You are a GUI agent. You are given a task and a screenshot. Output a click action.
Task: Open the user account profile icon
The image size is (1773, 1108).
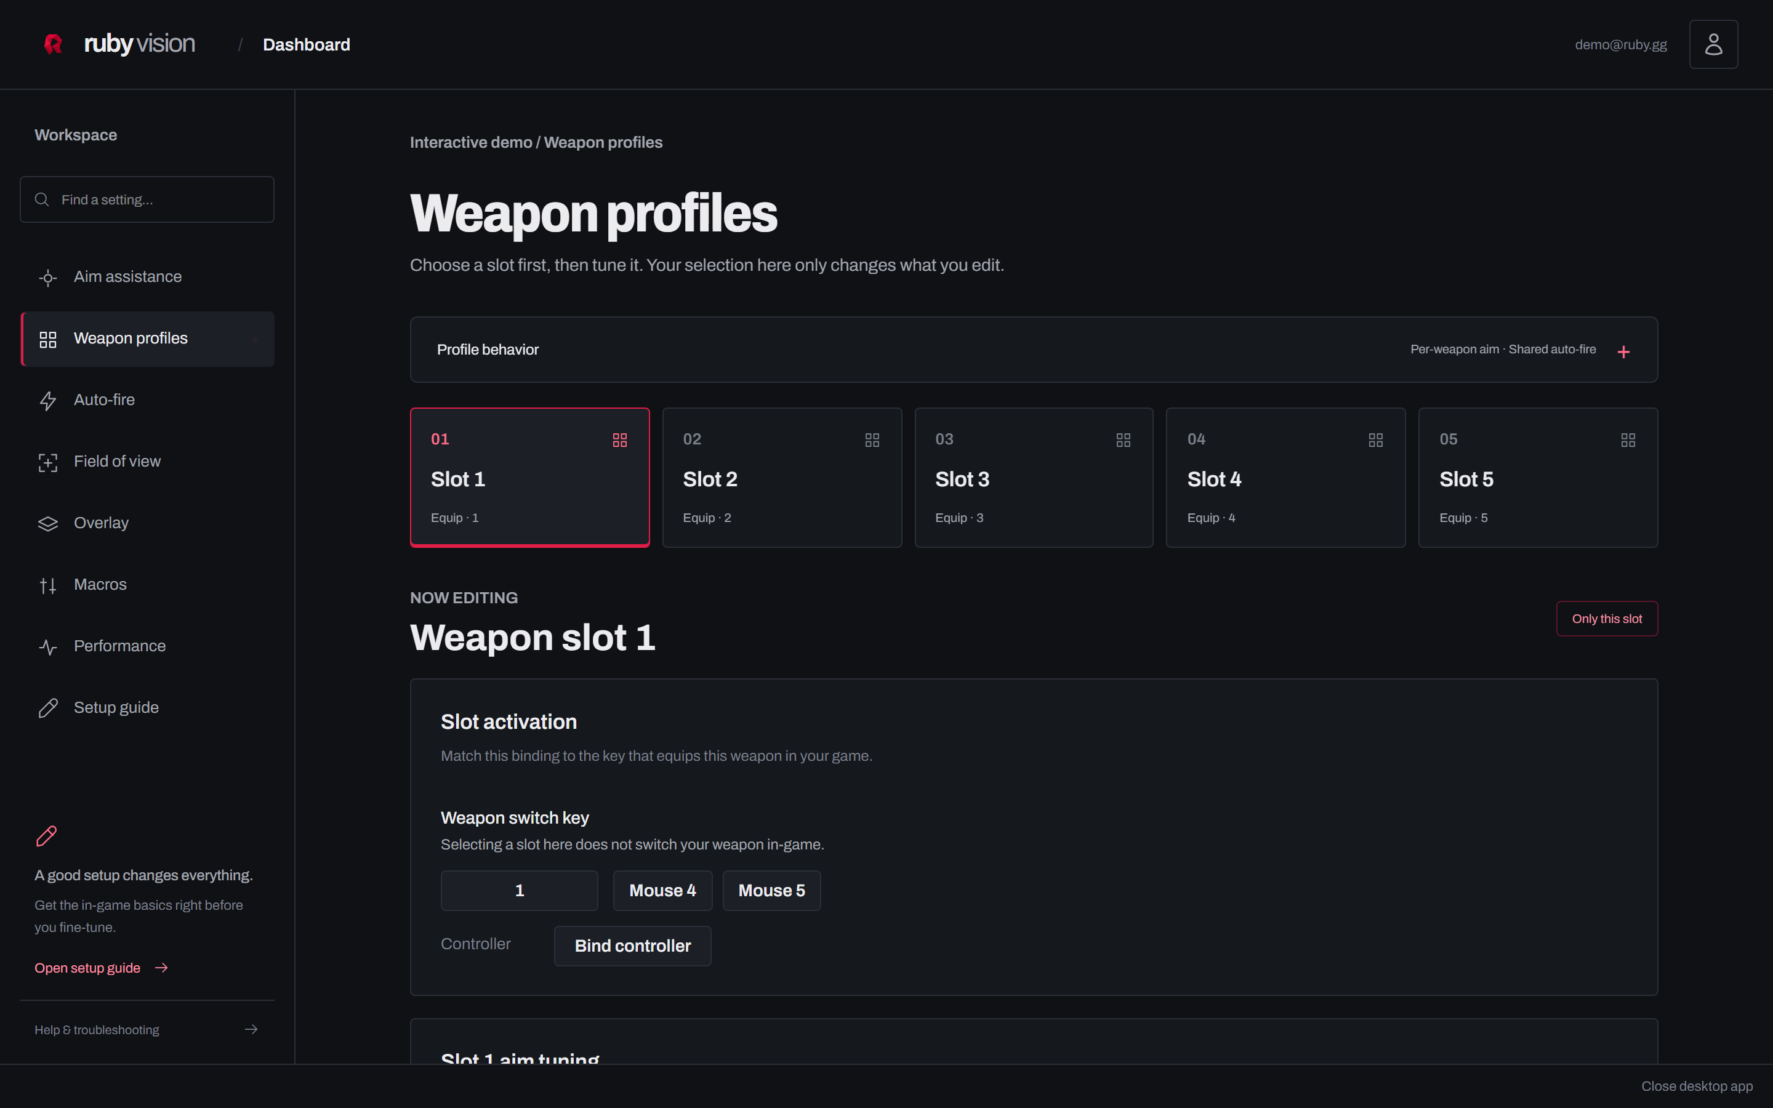point(1713,44)
